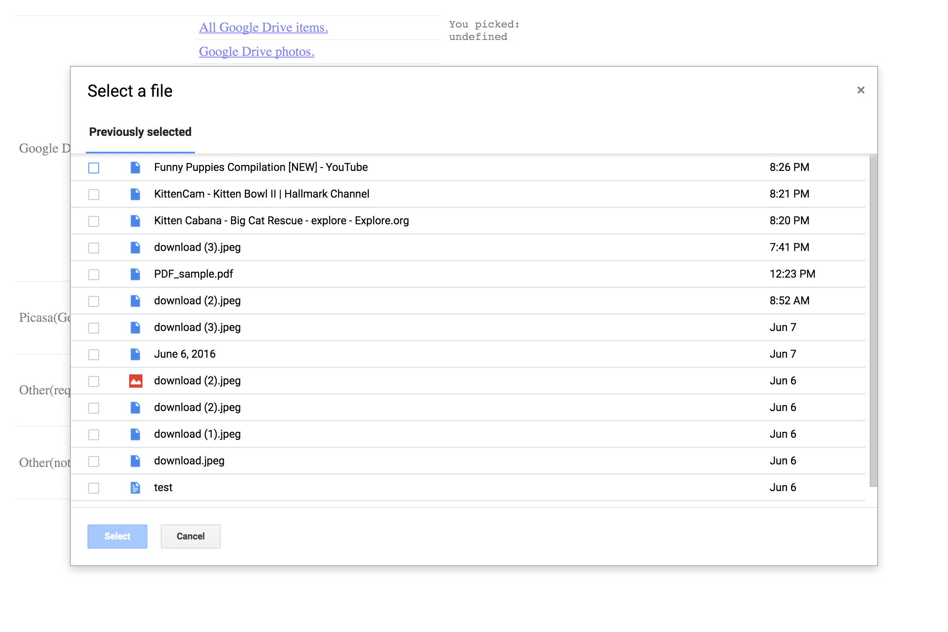Viewport: 948px width, 632px height.
Task: Click file icon beside Kitten Cabana entry
Action: point(135,221)
